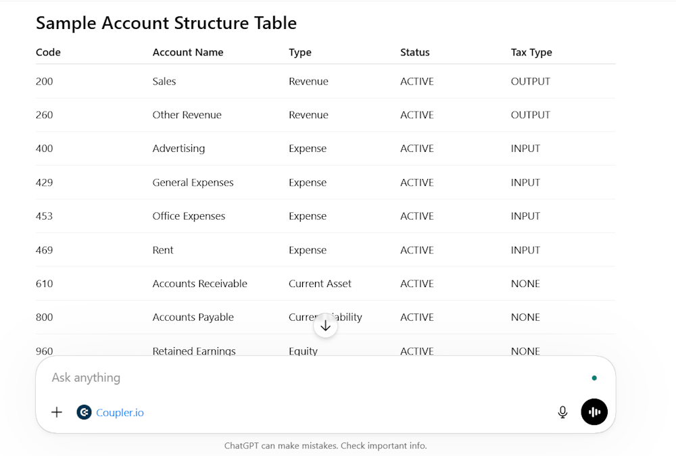Select the Accounts Payable cell
The height and width of the screenshot is (456, 676).
click(x=193, y=318)
